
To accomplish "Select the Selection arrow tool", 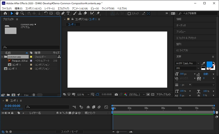I will (12, 13).
